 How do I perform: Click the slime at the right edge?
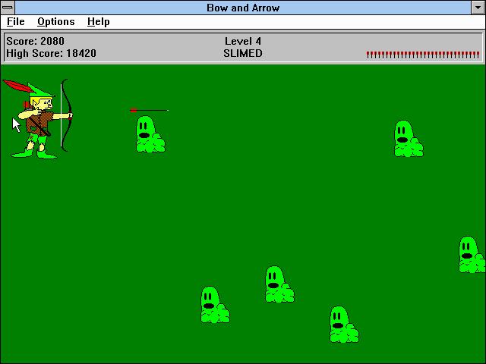pyautogui.click(x=472, y=255)
